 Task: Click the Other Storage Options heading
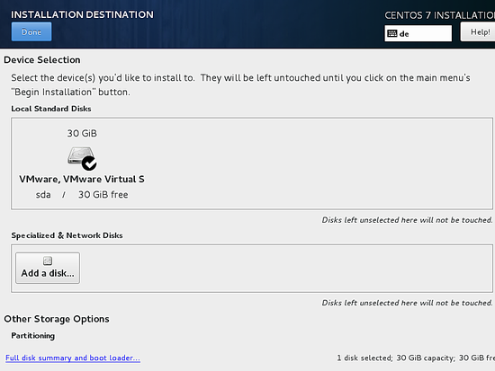click(57, 319)
